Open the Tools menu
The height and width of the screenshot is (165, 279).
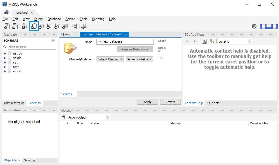click(x=83, y=19)
